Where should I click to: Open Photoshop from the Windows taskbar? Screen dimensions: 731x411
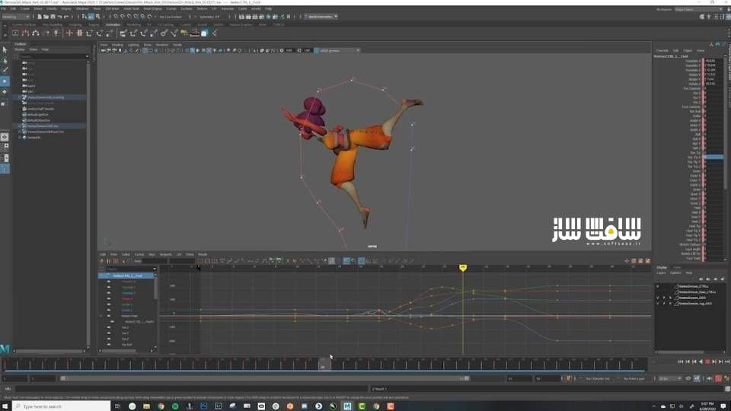coord(204,406)
